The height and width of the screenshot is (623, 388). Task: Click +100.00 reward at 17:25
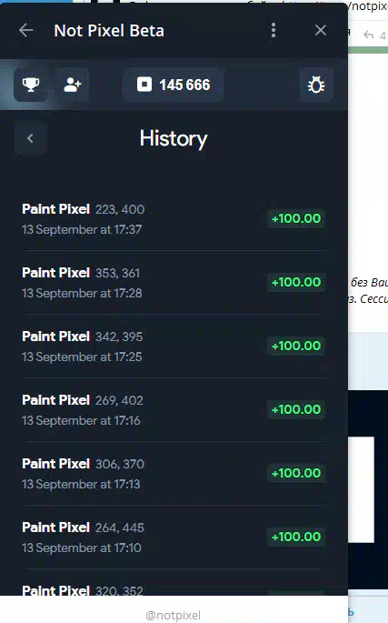pyautogui.click(x=296, y=346)
